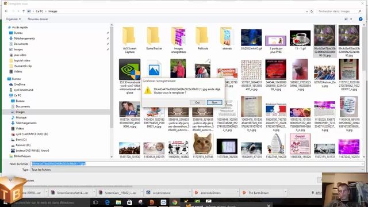
Task: Open the help question mark icon
Action: point(361,19)
